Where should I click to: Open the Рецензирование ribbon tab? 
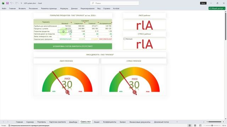88,8
